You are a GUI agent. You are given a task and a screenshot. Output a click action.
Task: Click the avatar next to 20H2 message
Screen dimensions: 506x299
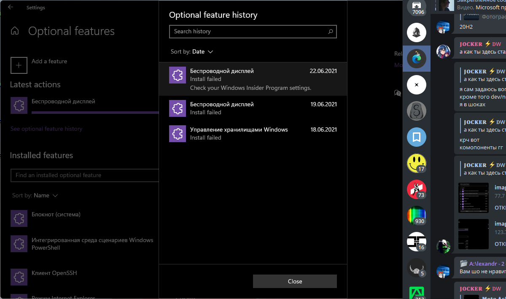click(x=443, y=27)
